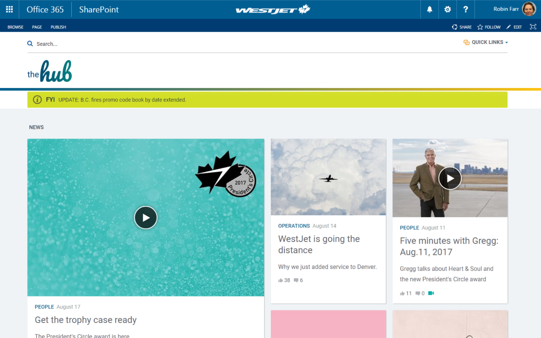Click the focus content fullscreen icon
Image resolution: width=541 pixels, height=338 pixels.
(533, 27)
